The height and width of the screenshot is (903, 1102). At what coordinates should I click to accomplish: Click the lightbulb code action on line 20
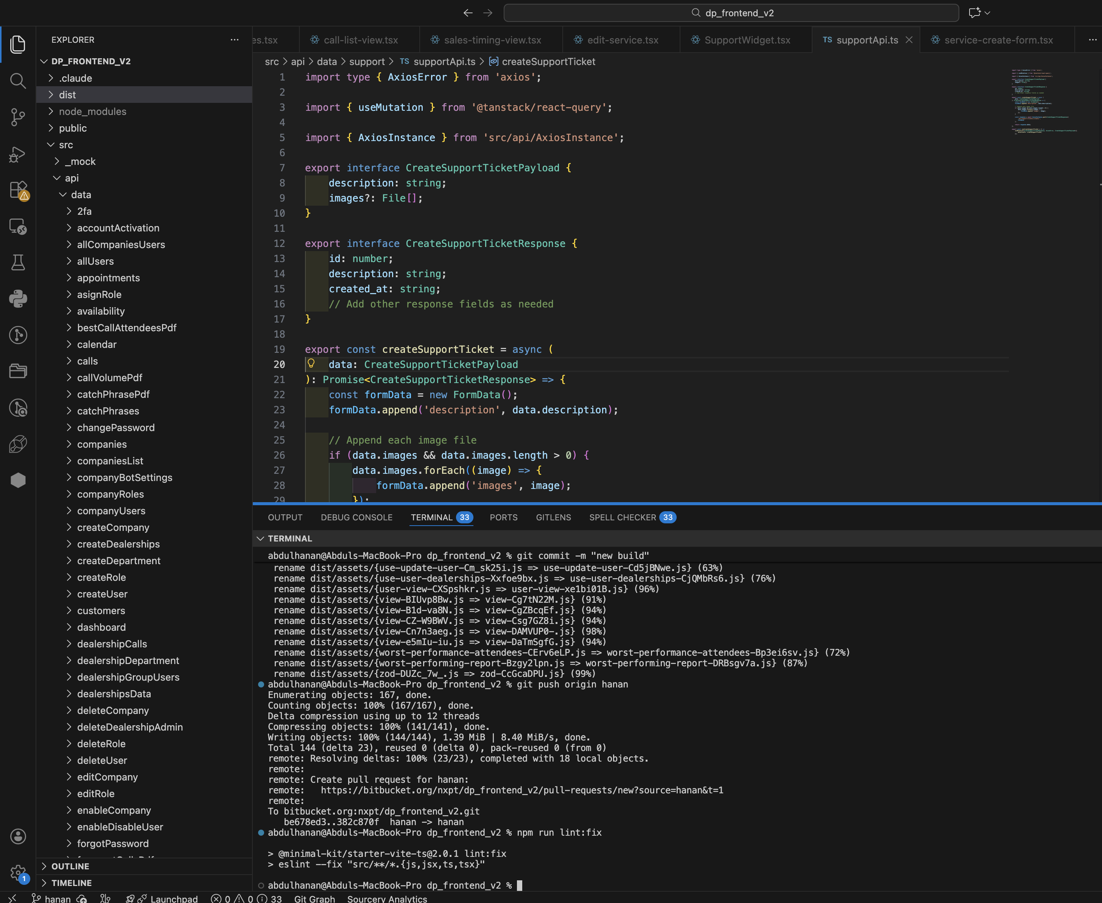(311, 364)
